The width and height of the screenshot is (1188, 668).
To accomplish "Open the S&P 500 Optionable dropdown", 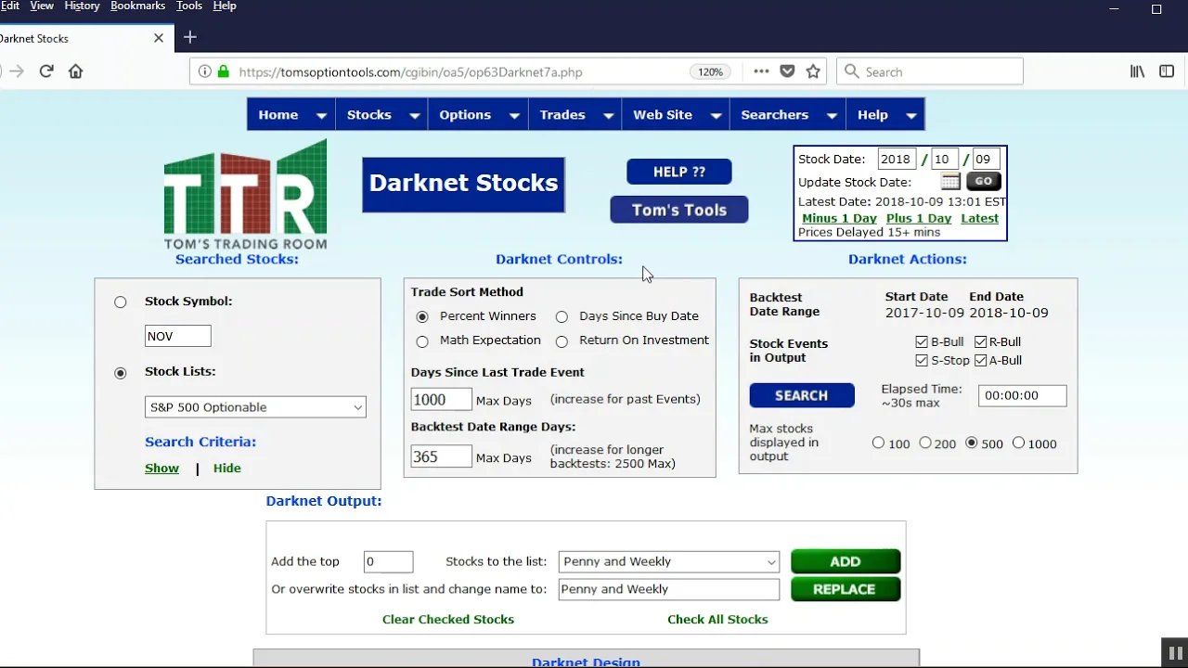I will click(x=255, y=407).
